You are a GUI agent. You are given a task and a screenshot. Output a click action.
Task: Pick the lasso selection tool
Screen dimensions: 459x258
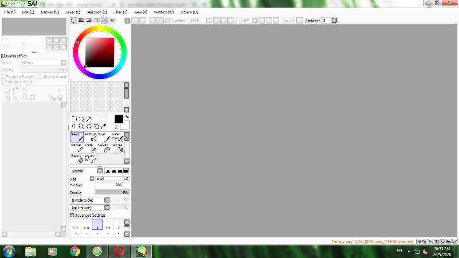click(82, 119)
